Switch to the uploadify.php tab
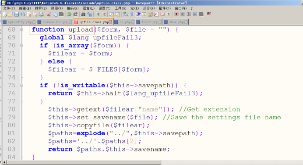This screenshot has height=165, width=303. 19,22
